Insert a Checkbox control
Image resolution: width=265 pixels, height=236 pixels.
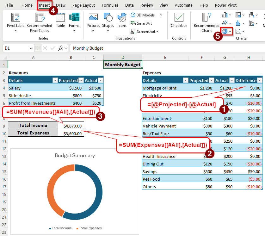(179, 18)
